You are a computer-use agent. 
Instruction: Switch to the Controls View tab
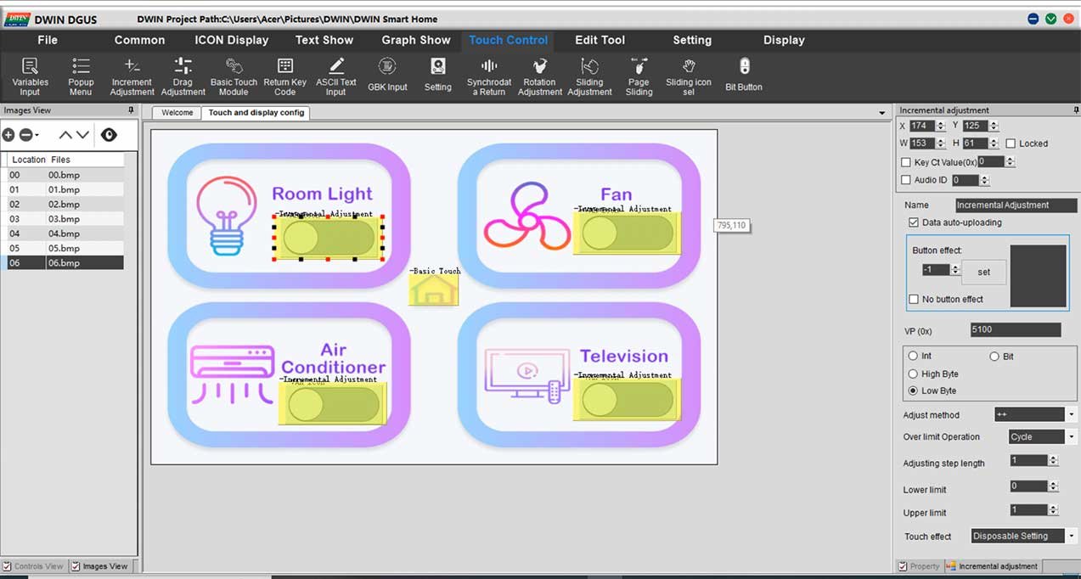pos(33,566)
